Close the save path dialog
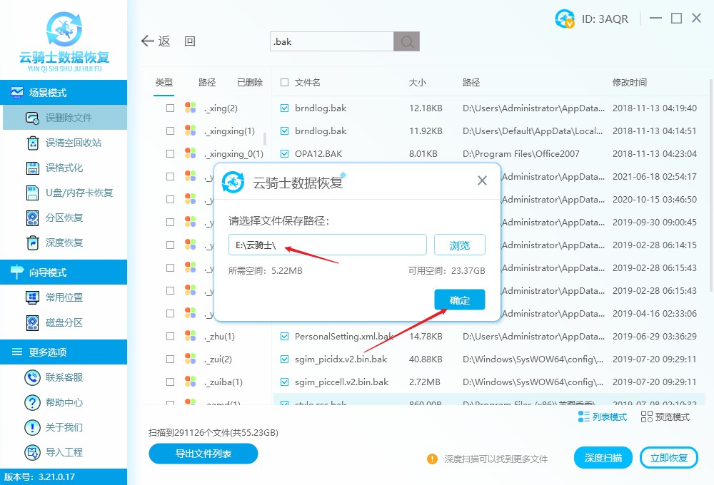This screenshot has height=485, width=714. [482, 180]
